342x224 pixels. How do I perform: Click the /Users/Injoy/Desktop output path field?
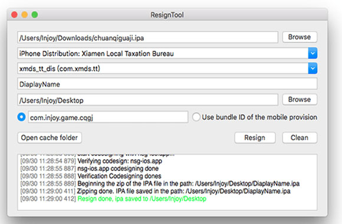[x=147, y=100]
